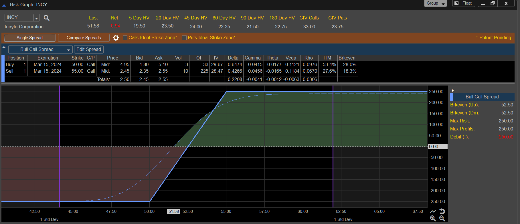520x224 pixels.
Task: Click the left 1 Std Dev purple line
Action: (60, 146)
